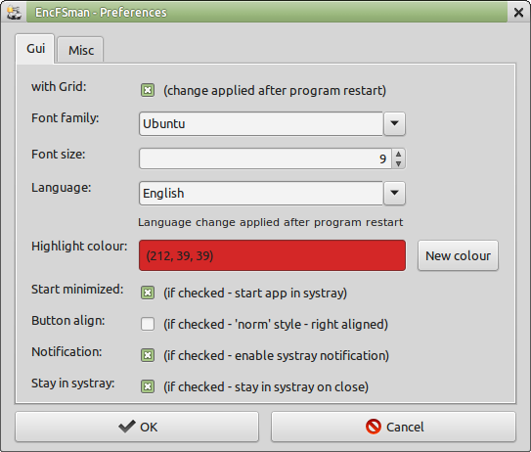Toggle the Stay in systray checkbox
Image resolution: width=531 pixels, height=452 pixels.
tap(148, 386)
